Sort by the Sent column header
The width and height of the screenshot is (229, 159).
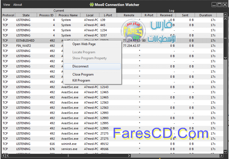pyautogui.click(x=185, y=15)
